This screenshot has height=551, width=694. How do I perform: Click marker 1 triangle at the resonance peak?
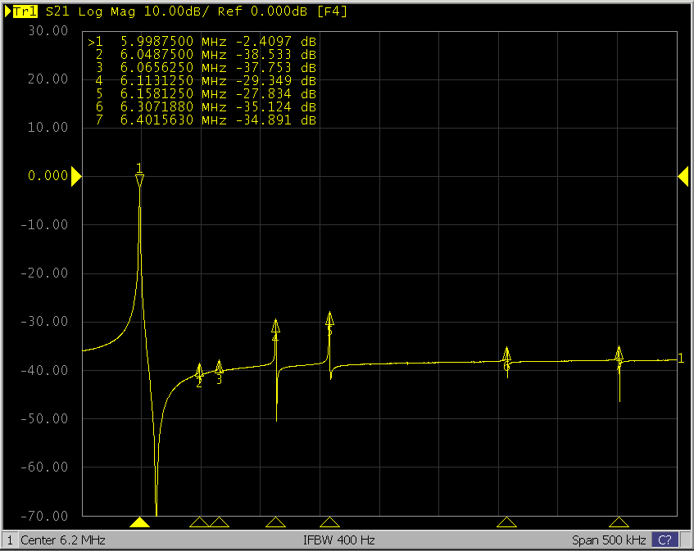point(140,180)
